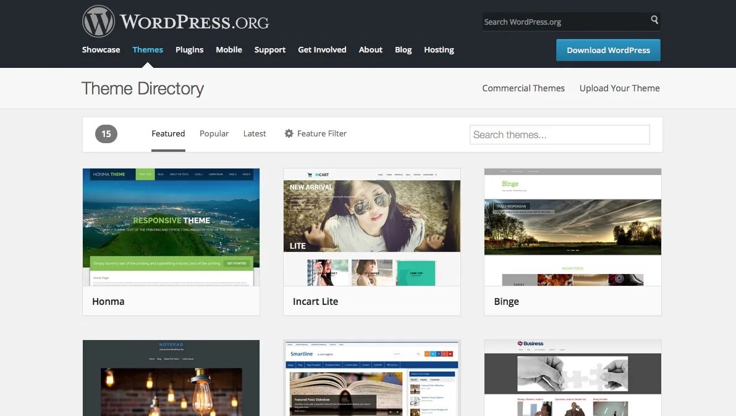This screenshot has height=416, width=736.
Task: Click the Incart Lite theme name
Action: click(315, 302)
